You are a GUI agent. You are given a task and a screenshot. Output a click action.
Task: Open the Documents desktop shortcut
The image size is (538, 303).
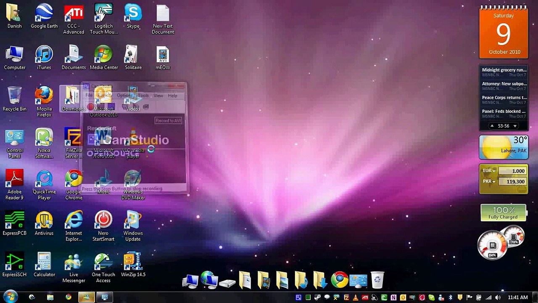click(74, 58)
